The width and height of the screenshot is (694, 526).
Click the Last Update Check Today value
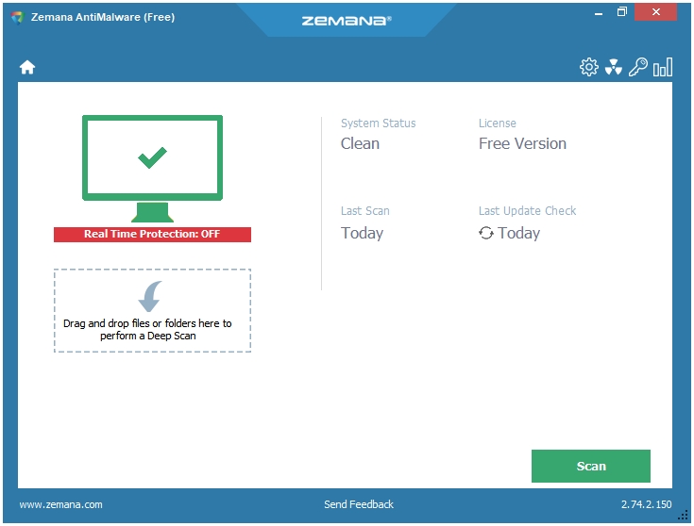518,233
